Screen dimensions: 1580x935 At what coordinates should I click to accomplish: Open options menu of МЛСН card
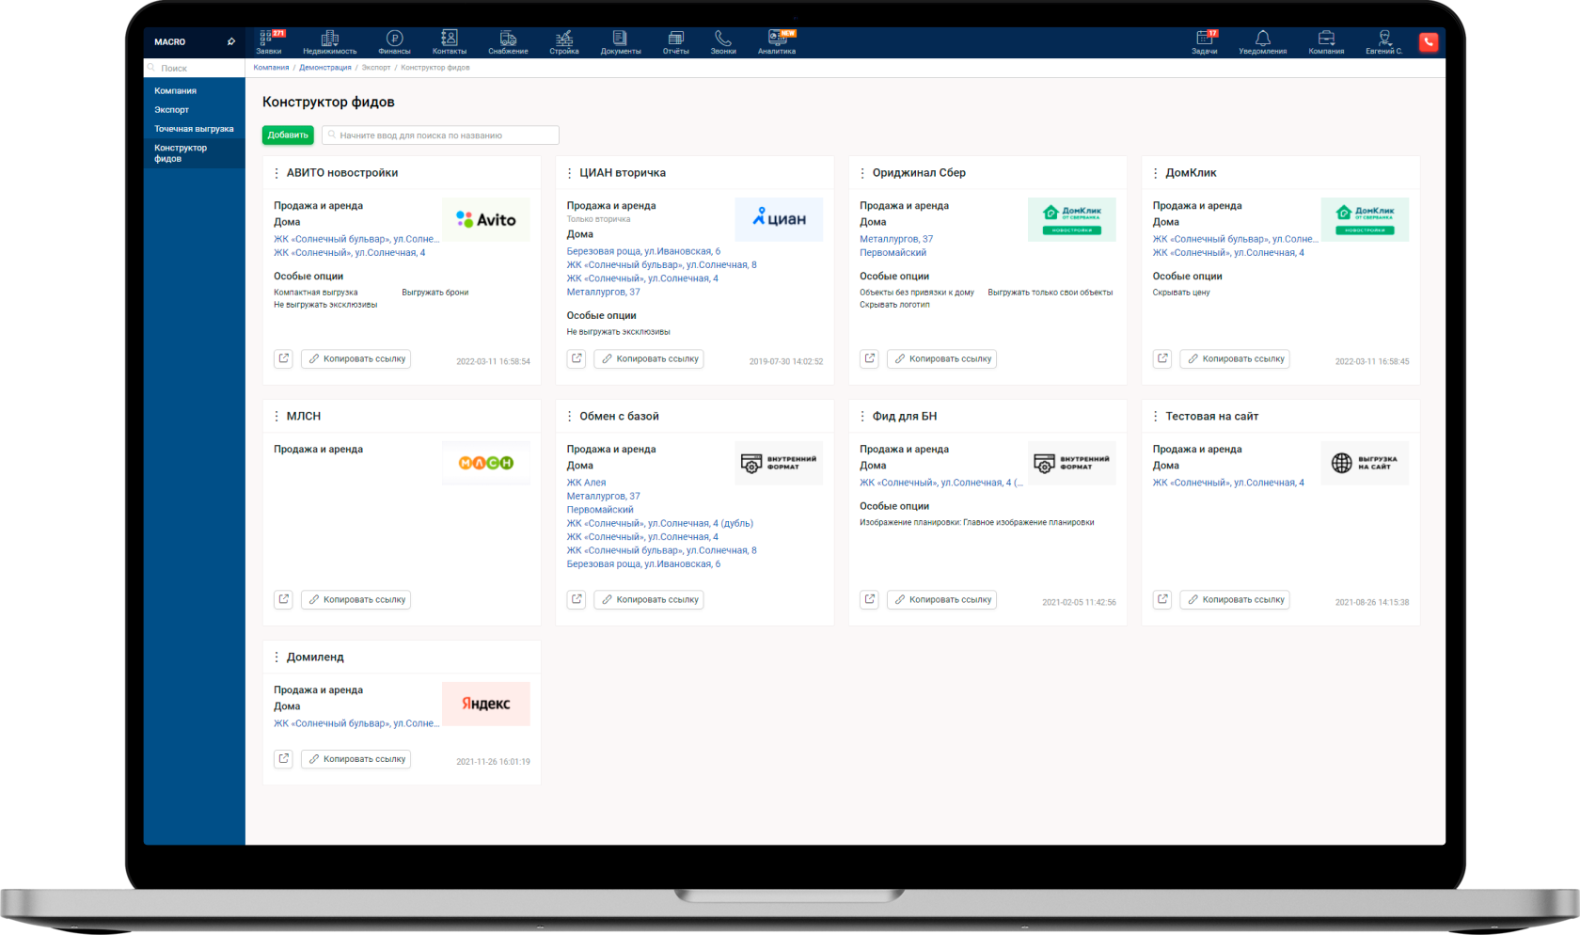click(276, 416)
